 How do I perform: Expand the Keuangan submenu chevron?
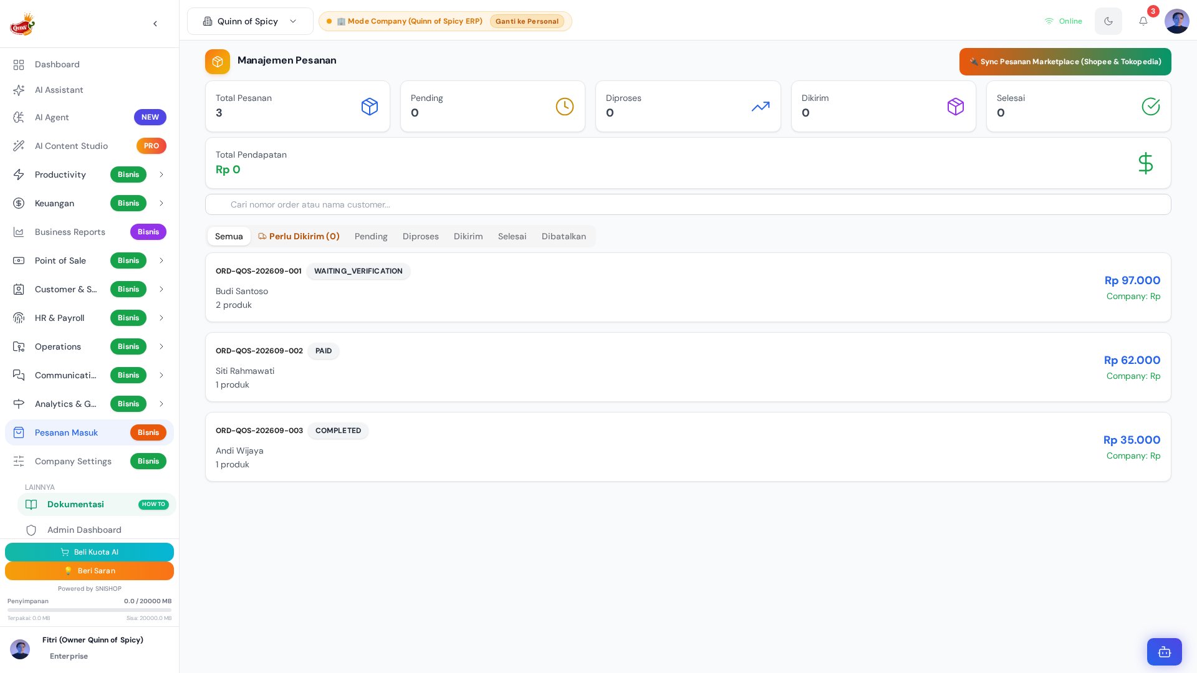click(x=161, y=203)
